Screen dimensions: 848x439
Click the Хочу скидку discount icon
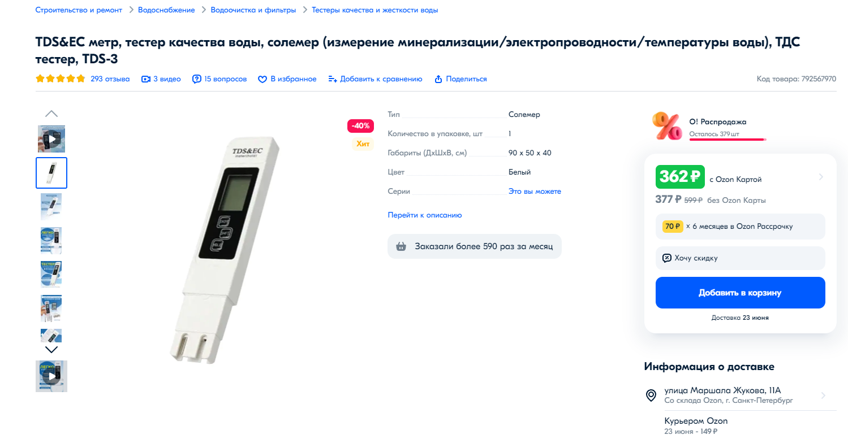(x=667, y=258)
